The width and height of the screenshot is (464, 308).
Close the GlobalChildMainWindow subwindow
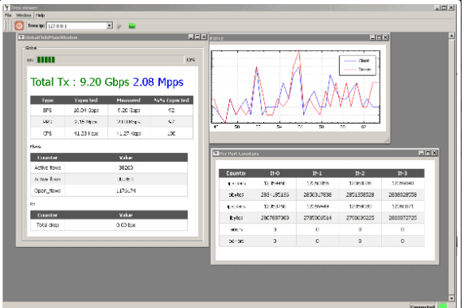click(x=204, y=37)
